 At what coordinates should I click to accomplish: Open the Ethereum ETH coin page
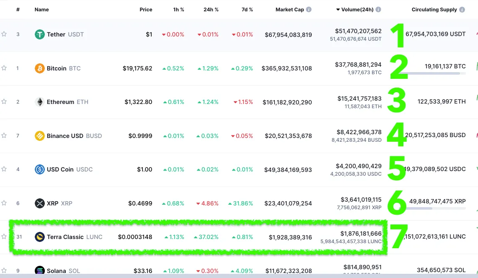pos(67,102)
